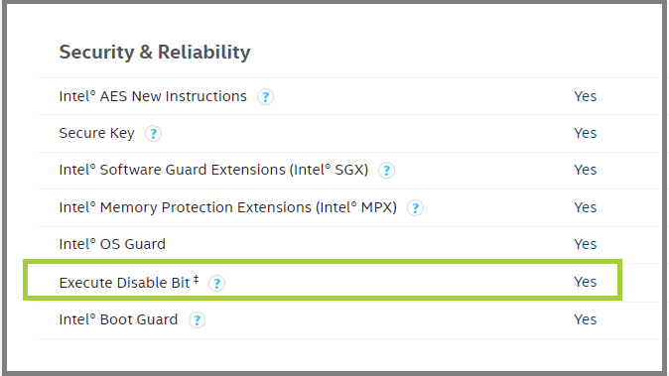The height and width of the screenshot is (376, 669).
Task: Show help tooltip for Intel SGX
Action: [386, 170]
